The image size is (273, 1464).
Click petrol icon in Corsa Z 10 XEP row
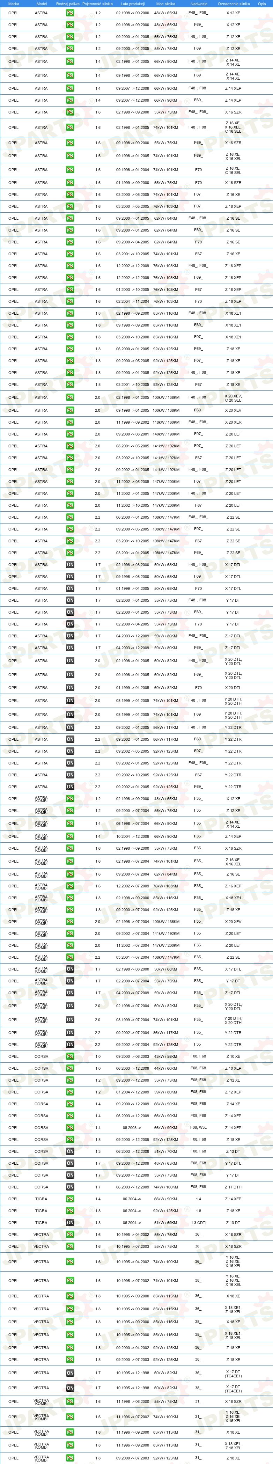(70, 1068)
